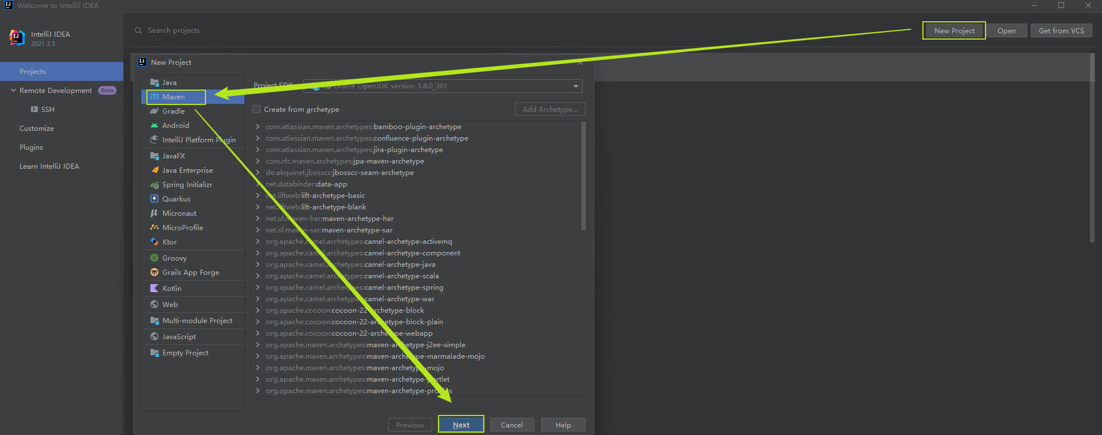Choose the JavaFX project icon
Screen dimensions: 1102x435
coord(154,156)
